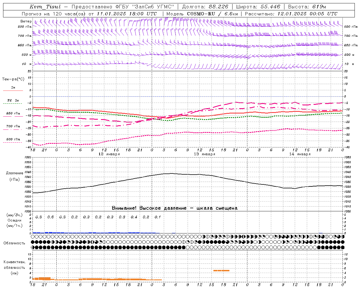Click the forecast start 11.01.2025 18:00 UTC
The height and width of the screenshot is (287, 359).
127,14
